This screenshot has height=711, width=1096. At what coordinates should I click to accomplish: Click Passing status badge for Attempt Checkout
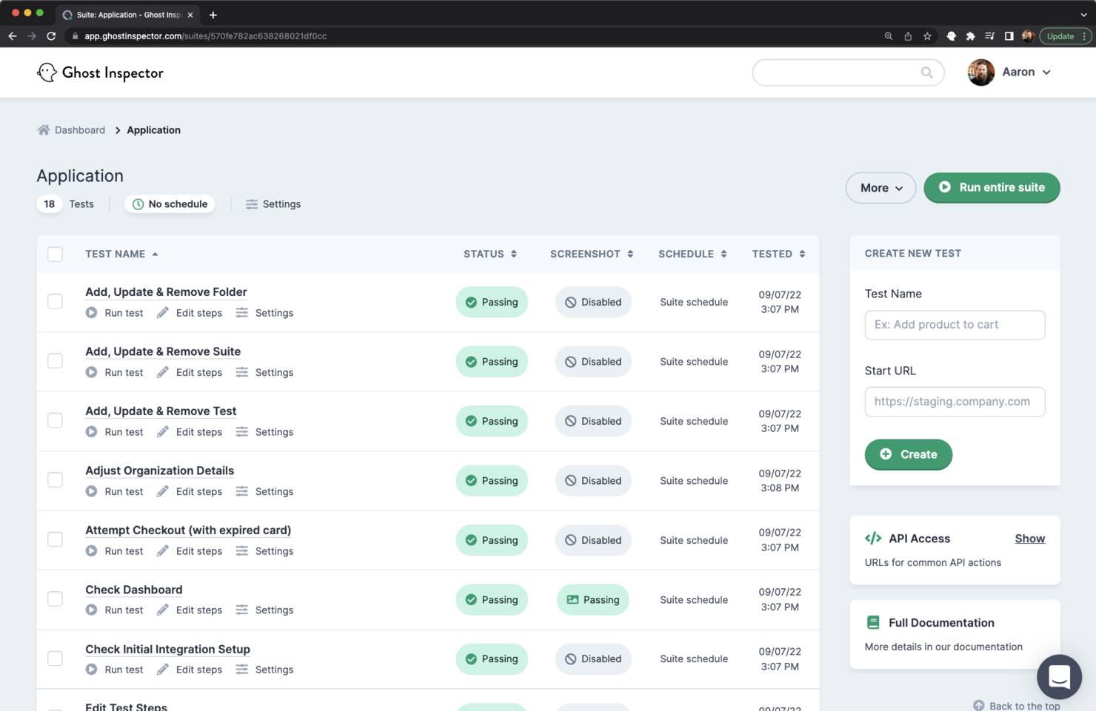click(492, 540)
